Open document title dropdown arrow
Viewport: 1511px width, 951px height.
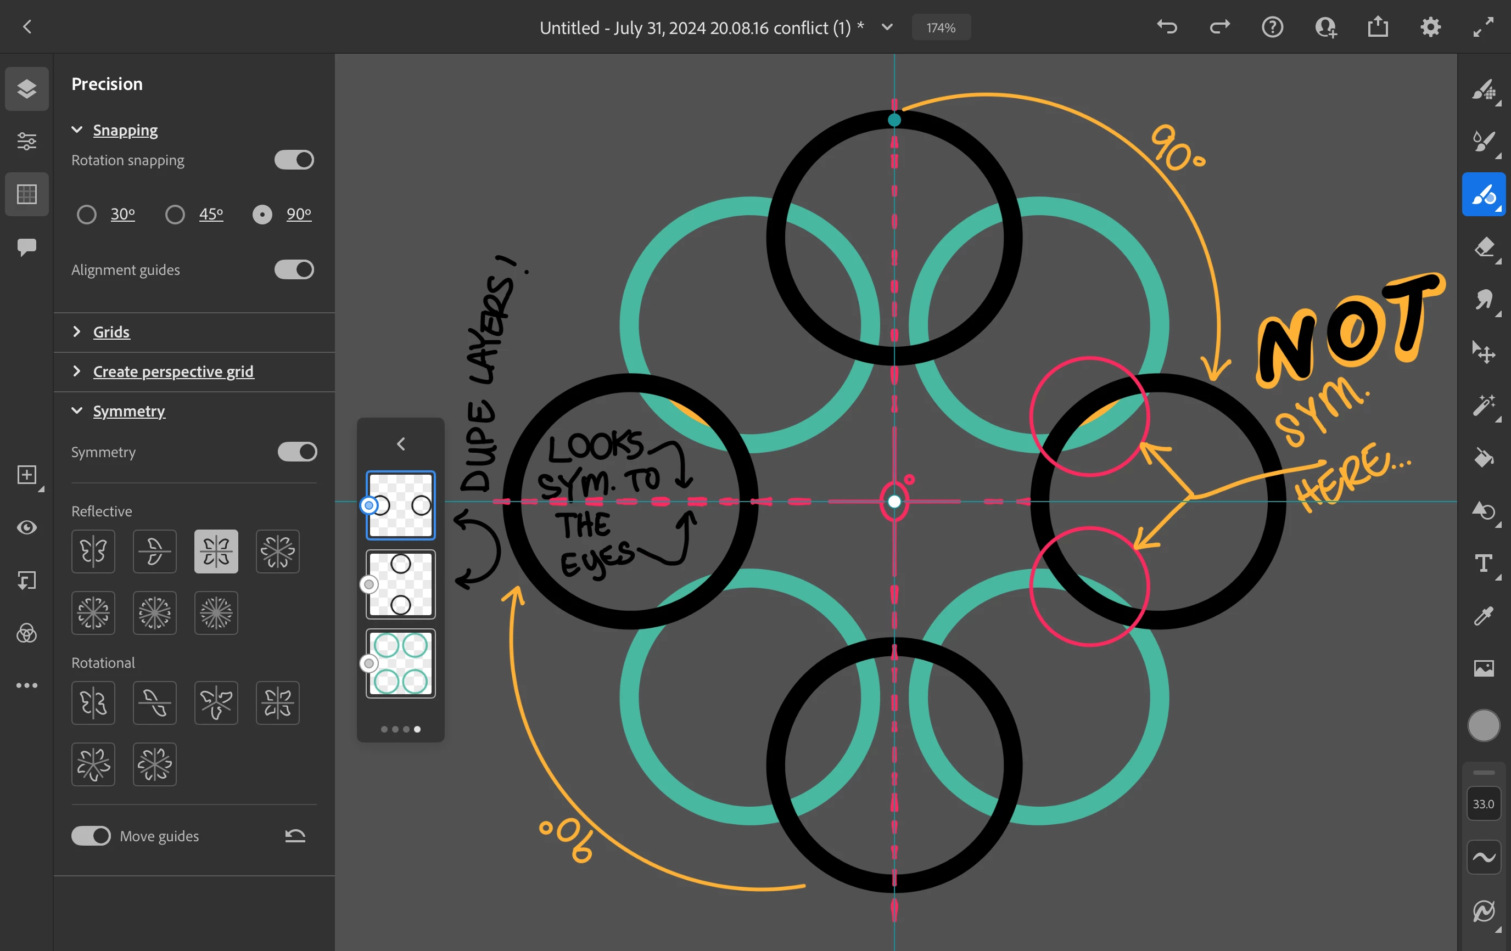coord(887,27)
